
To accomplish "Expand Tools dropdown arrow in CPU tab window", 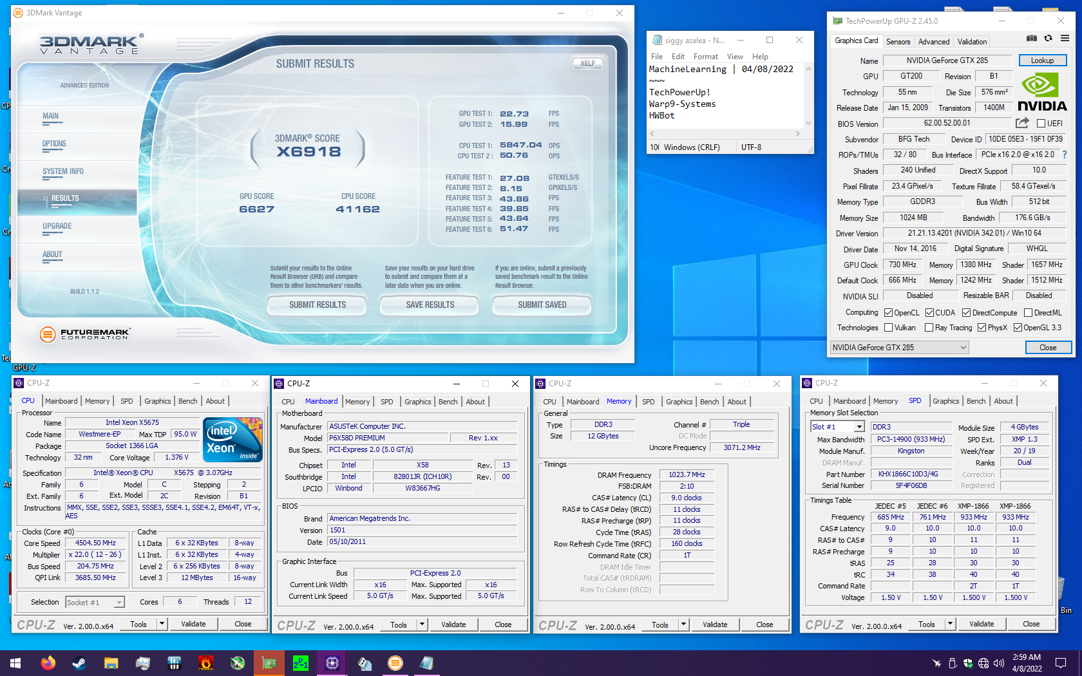I will [x=162, y=624].
